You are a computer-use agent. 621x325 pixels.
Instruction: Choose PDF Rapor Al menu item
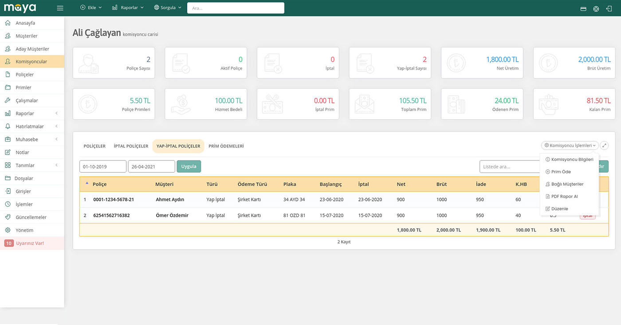pos(569,196)
